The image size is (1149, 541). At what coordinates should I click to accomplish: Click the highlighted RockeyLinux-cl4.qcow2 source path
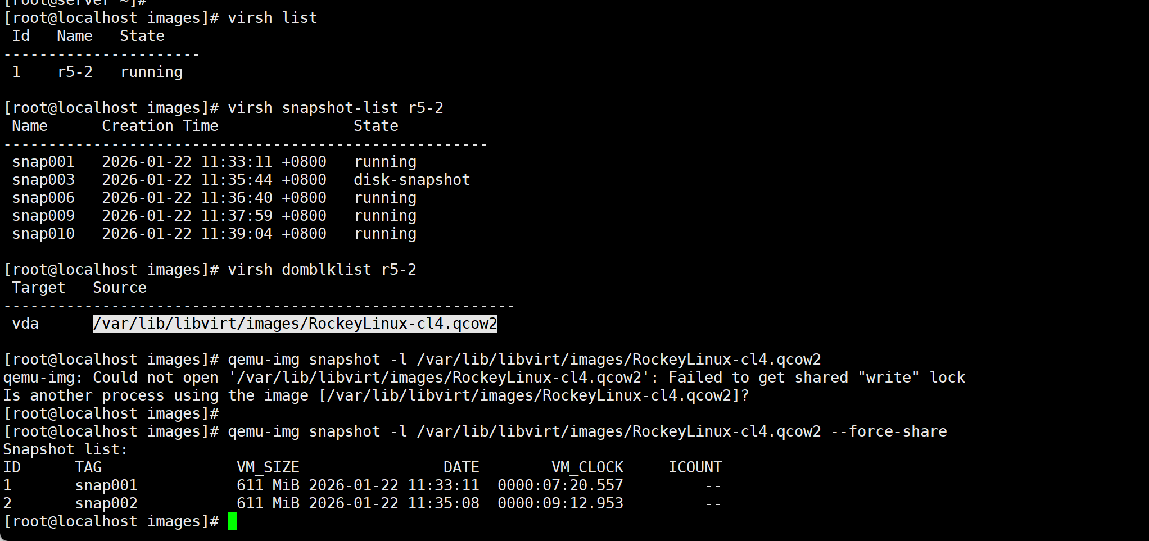click(x=295, y=324)
